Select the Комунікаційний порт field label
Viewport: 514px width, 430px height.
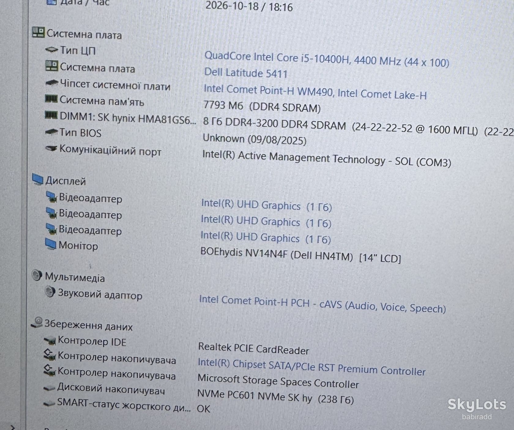tap(110, 150)
